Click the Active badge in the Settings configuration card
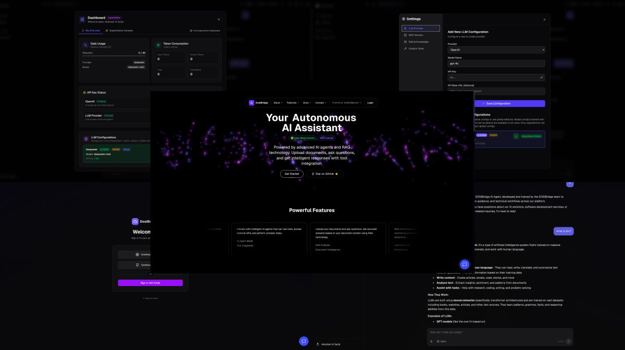Image resolution: width=625 pixels, height=350 pixels. click(x=482, y=135)
